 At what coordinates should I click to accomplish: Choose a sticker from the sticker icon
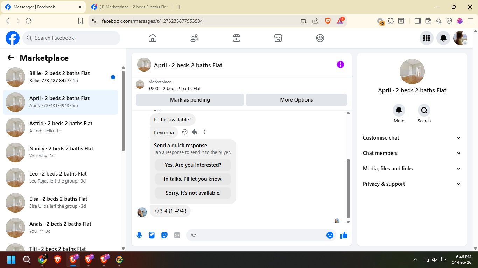(164, 235)
